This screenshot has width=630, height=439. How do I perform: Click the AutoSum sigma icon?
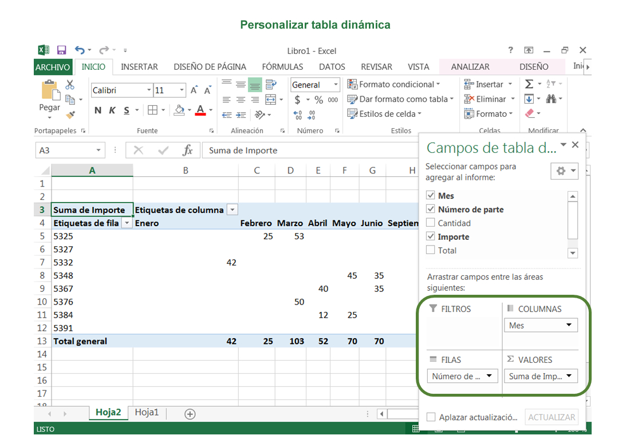click(529, 84)
